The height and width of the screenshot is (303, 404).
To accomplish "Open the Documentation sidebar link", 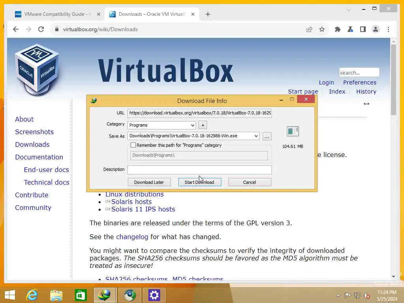I will [x=39, y=157].
